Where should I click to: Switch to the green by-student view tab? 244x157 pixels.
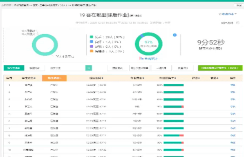(x=14, y=68)
